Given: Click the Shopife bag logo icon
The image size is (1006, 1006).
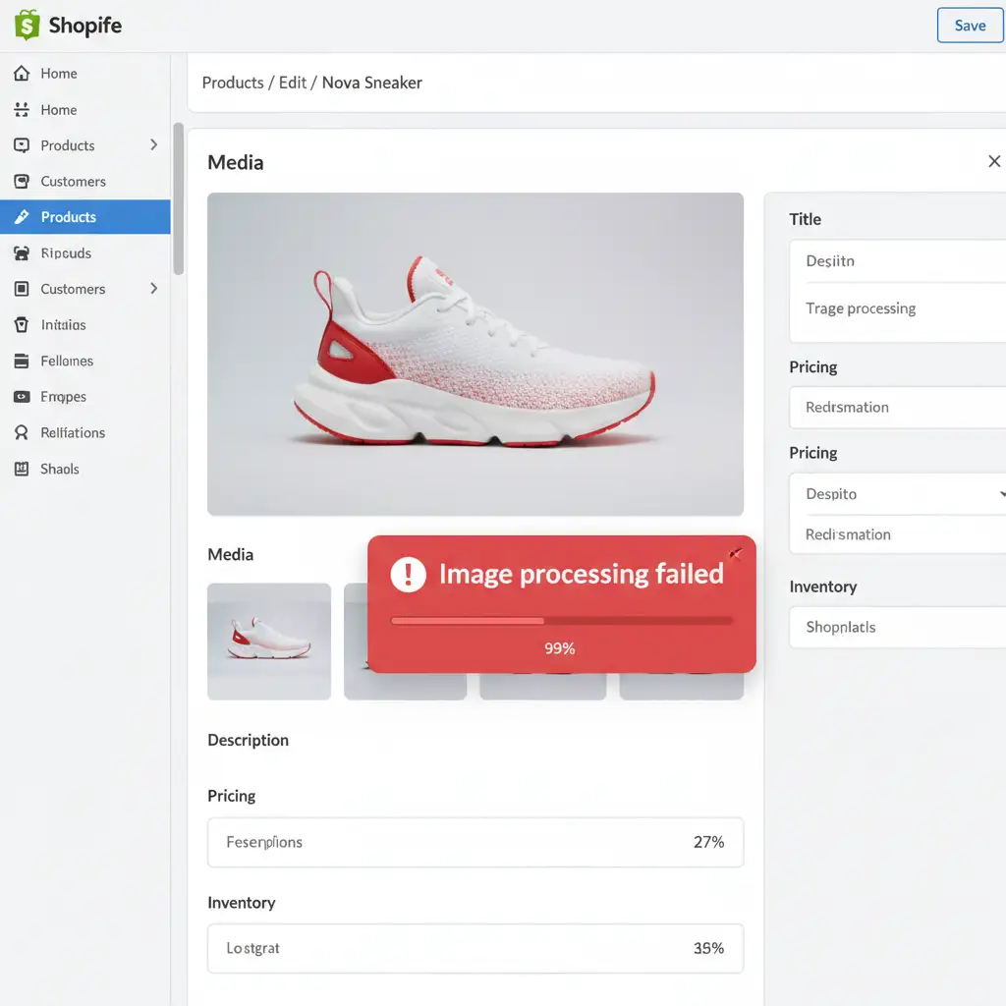Looking at the screenshot, I should point(27,25).
